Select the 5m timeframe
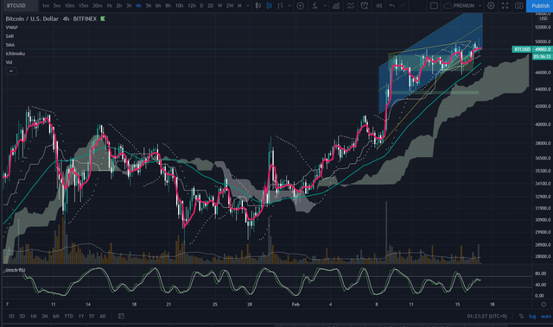Image resolution: width=553 pixels, height=327 pixels. pos(57,6)
